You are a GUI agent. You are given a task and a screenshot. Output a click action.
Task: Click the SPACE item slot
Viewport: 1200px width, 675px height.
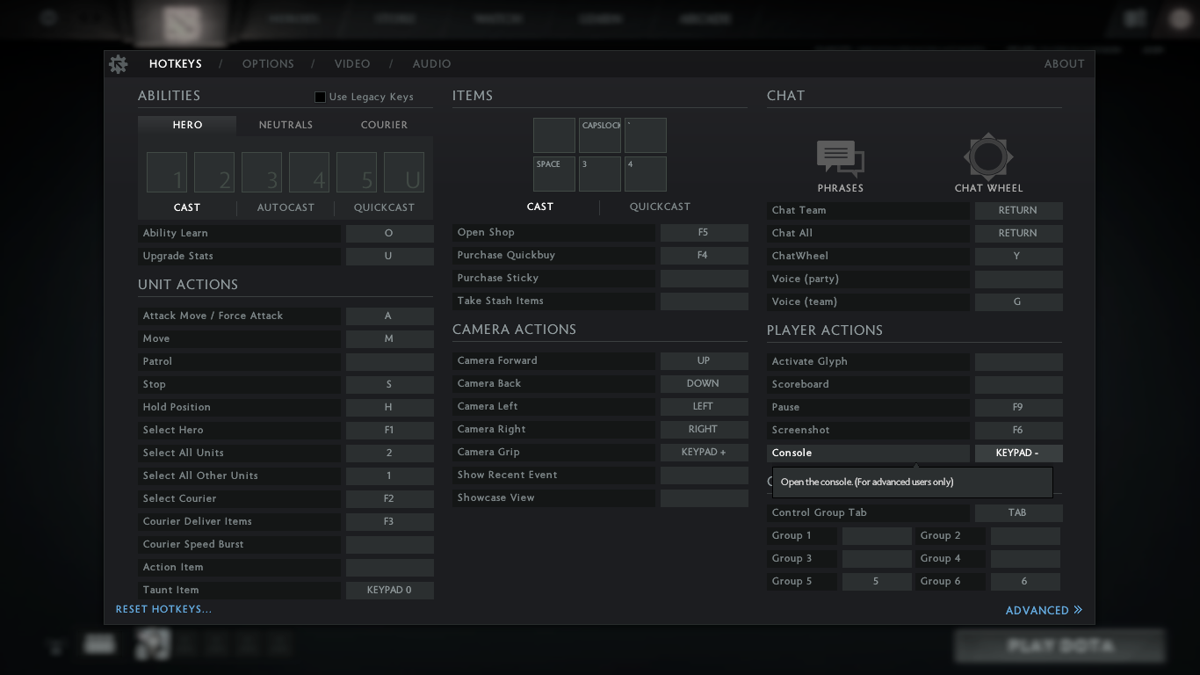pyautogui.click(x=554, y=174)
